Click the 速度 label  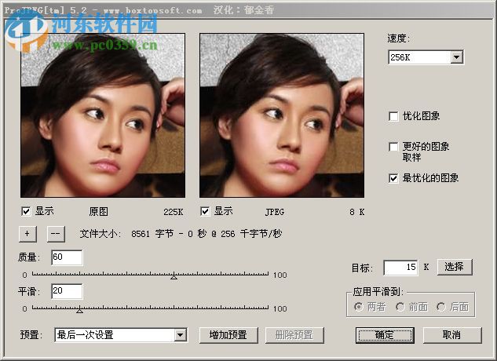(x=398, y=38)
